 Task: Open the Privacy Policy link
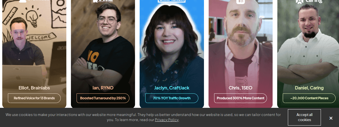click(x=167, y=120)
